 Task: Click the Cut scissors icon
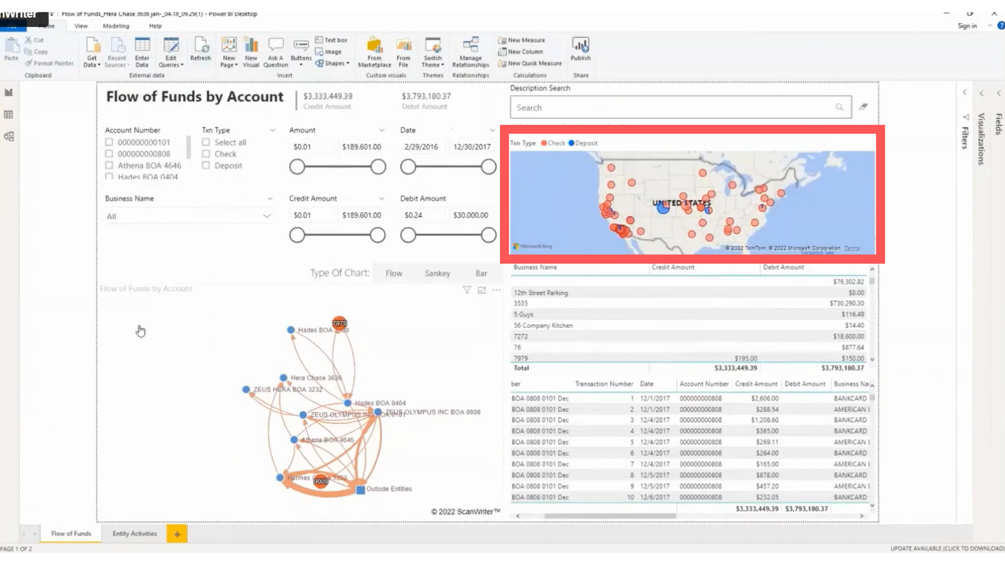[28, 40]
